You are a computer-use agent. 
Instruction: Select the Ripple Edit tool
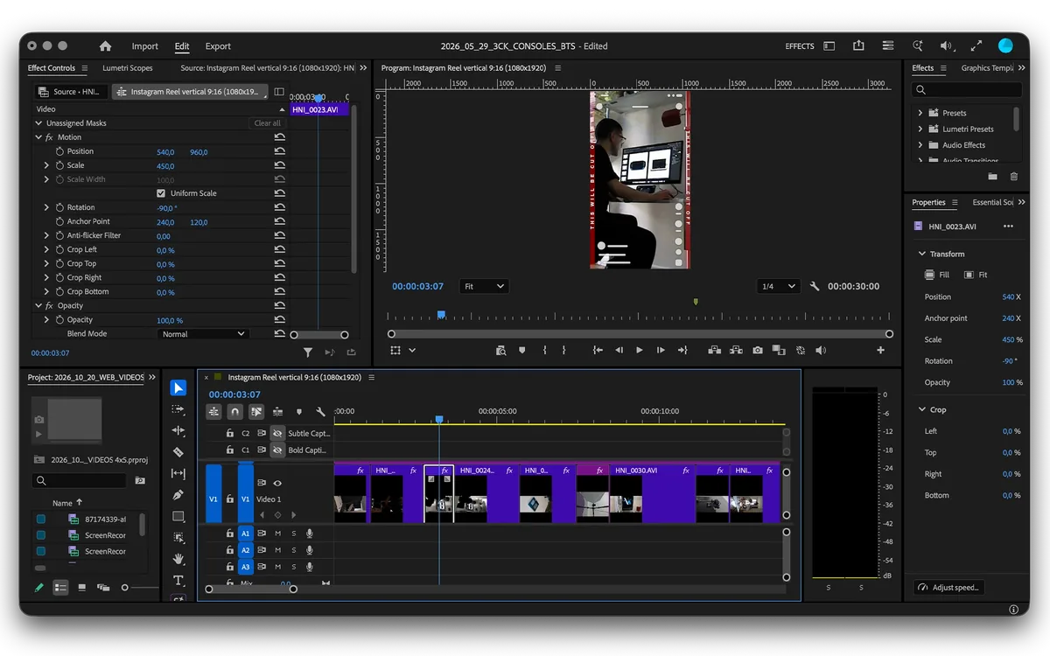click(x=178, y=430)
